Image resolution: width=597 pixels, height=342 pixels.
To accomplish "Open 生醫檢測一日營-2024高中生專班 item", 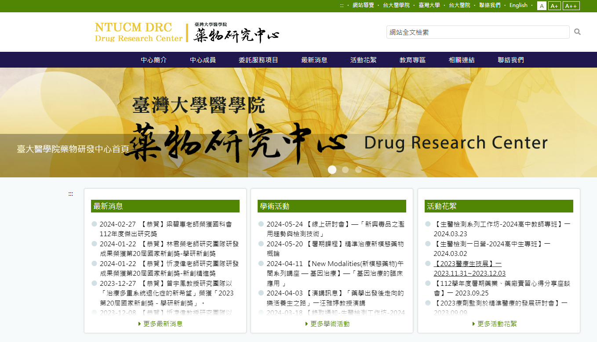I will coord(492,248).
